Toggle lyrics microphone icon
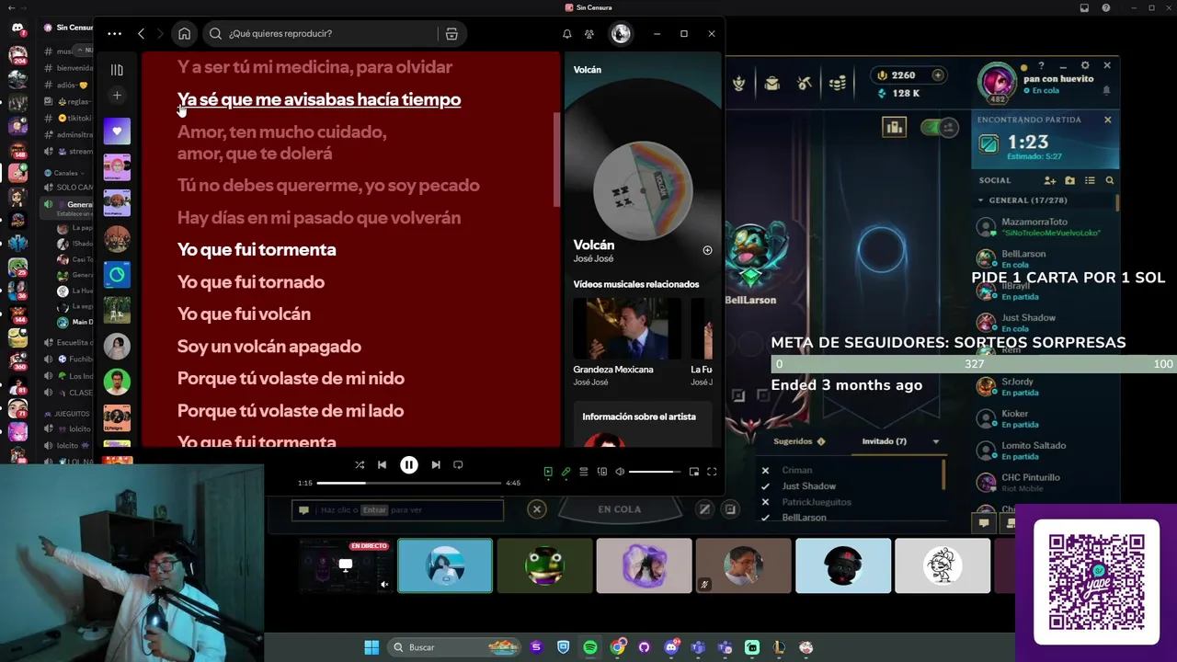The height and width of the screenshot is (662, 1177). [566, 472]
